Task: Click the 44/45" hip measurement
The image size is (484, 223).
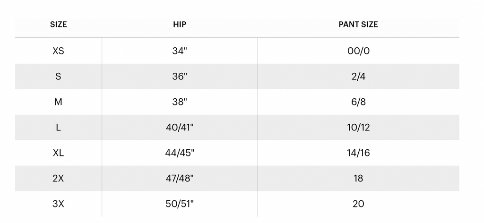Action: point(180,153)
